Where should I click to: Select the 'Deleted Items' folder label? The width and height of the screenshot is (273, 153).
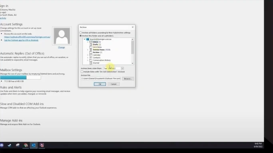click(99, 50)
